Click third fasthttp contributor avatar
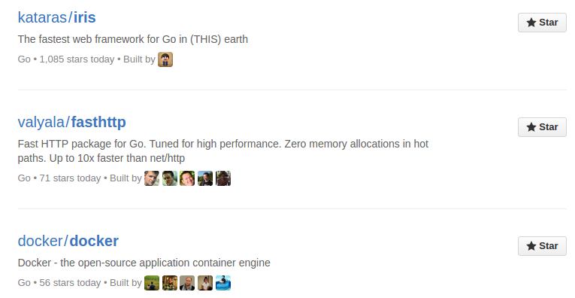The width and height of the screenshot is (575, 298). (x=187, y=178)
